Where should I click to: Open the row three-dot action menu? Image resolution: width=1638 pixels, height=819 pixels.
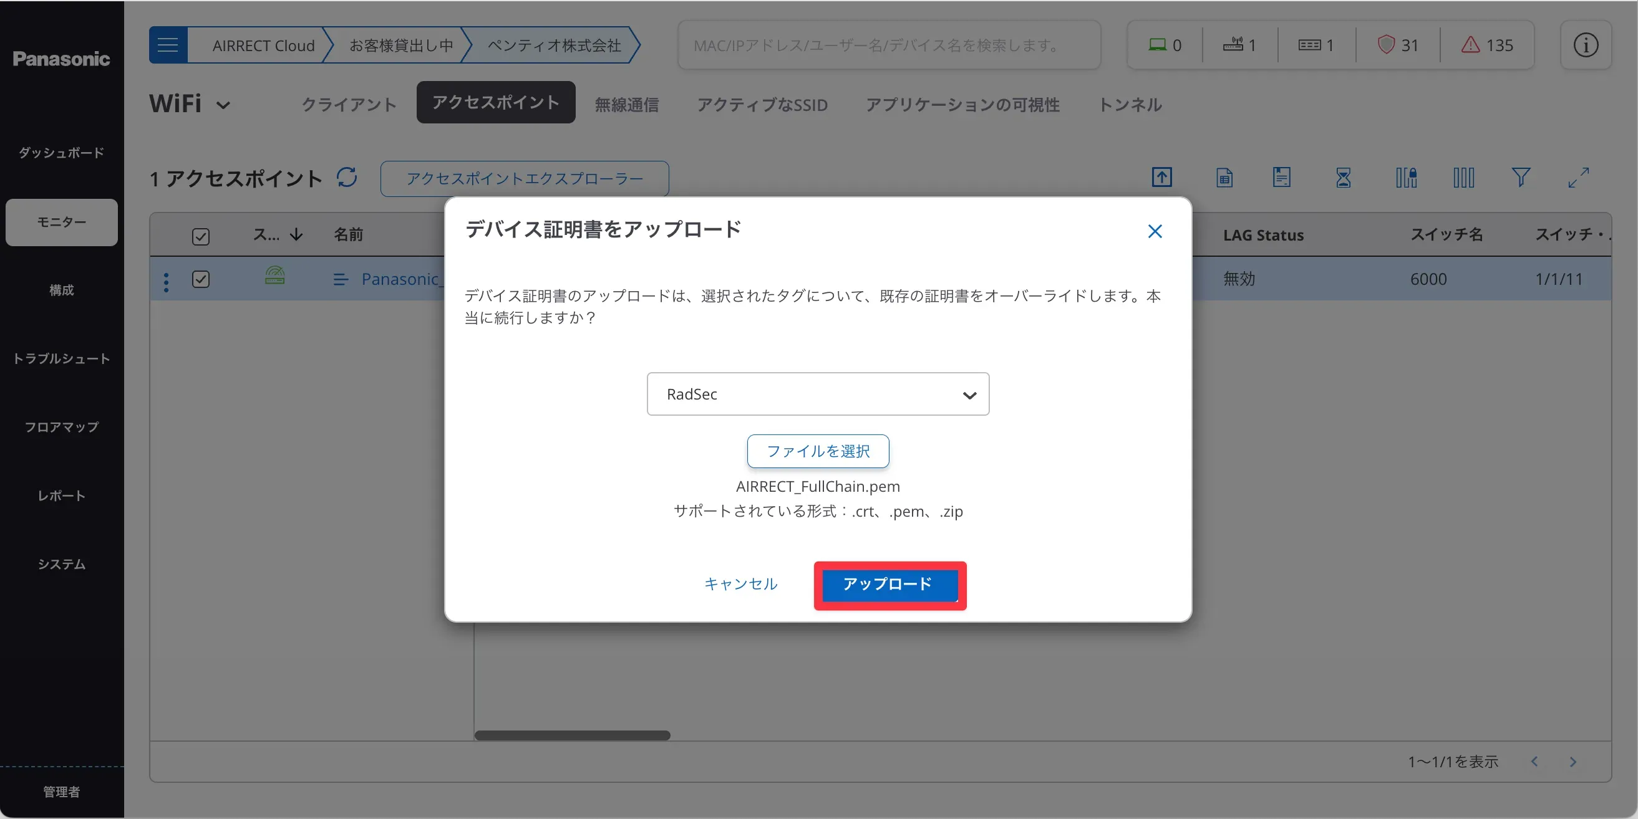tap(167, 282)
